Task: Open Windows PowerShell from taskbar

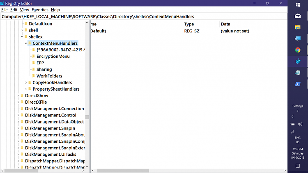Action: (298, 84)
